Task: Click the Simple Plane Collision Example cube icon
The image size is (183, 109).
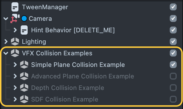Action: (24, 65)
